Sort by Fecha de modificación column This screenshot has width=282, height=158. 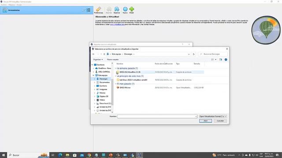[164, 64]
